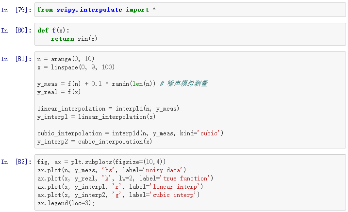Select the In [79] prompt label
This screenshot has height=212, width=348.
tap(16, 10)
